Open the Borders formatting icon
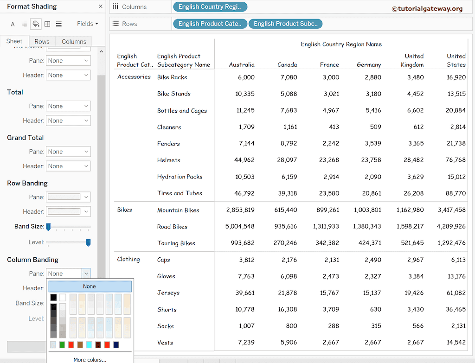475x363 pixels. point(47,24)
